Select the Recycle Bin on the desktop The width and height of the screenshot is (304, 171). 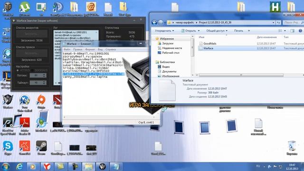(x=292, y=148)
